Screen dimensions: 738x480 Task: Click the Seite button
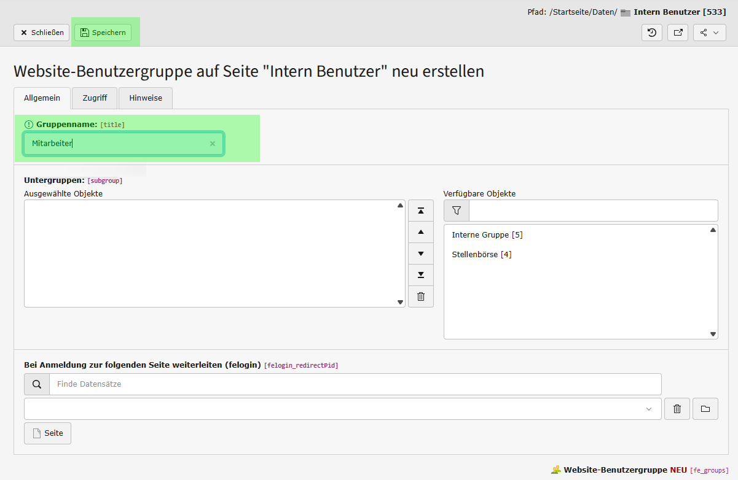[x=48, y=433]
